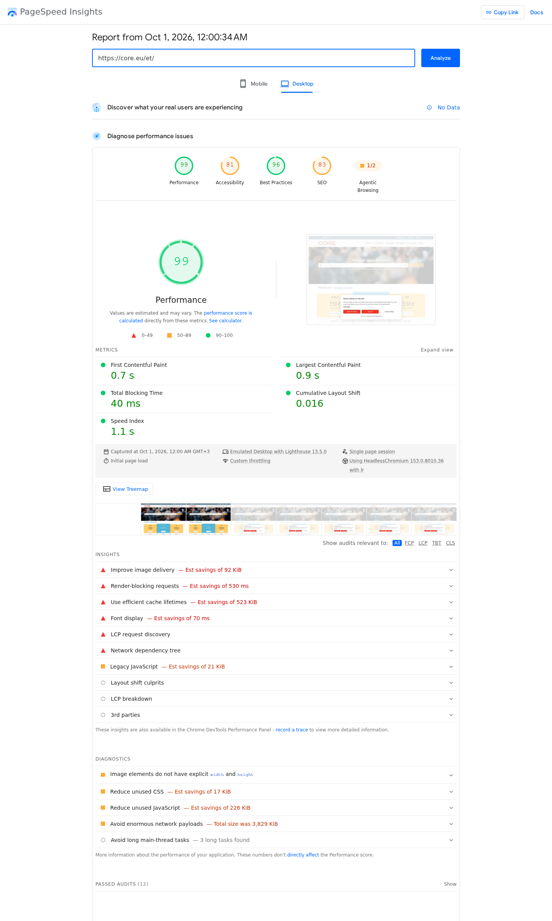Select the Agentic Browsing 1/2 badge
Screen dimensions: 552x921
pos(368,166)
